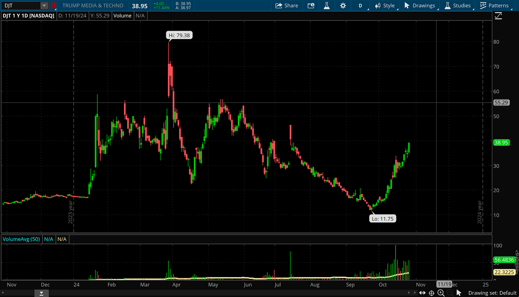Click the Lo: 11.75 price bubble

pyautogui.click(x=382, y=219)
